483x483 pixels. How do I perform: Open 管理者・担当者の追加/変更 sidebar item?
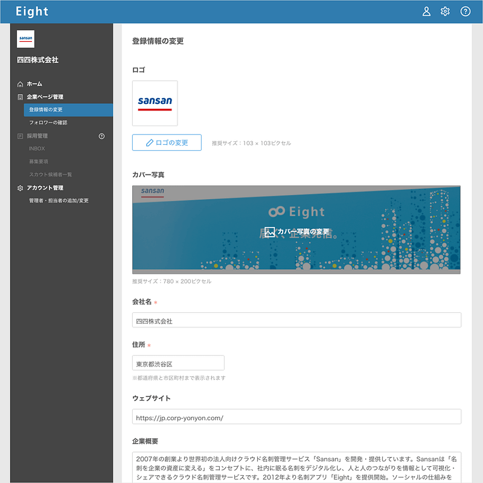click(x=59, y=200)
